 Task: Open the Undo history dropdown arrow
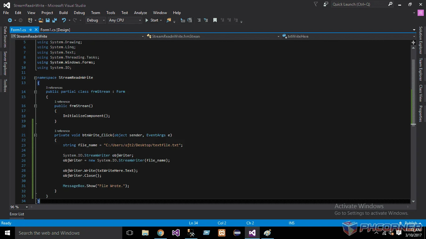pyautogui.click(x=69, y=20)
